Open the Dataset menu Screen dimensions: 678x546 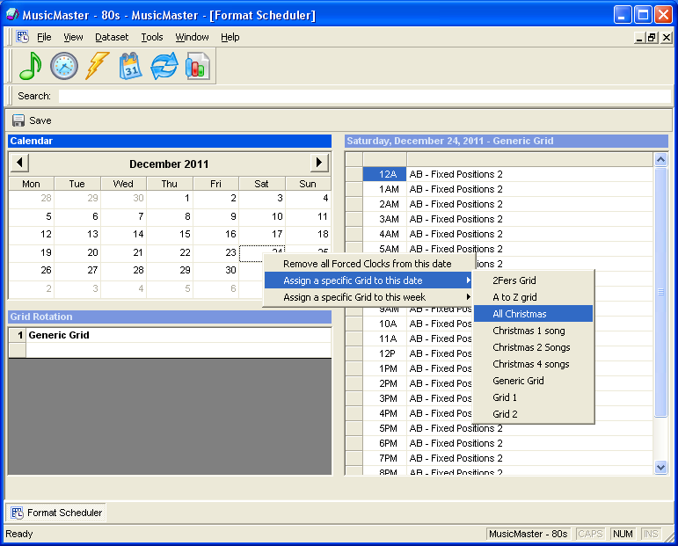(x=112, y=37)
